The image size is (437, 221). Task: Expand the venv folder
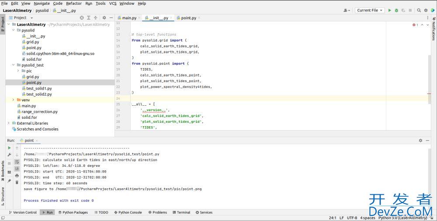coord(13,100)
